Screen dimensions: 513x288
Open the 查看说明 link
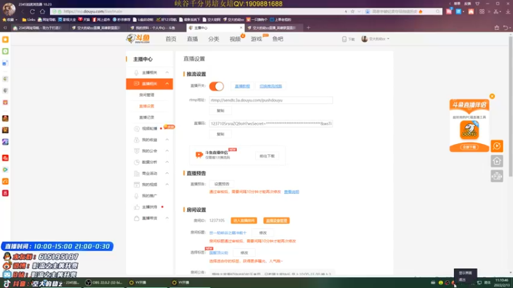[292, 192]
